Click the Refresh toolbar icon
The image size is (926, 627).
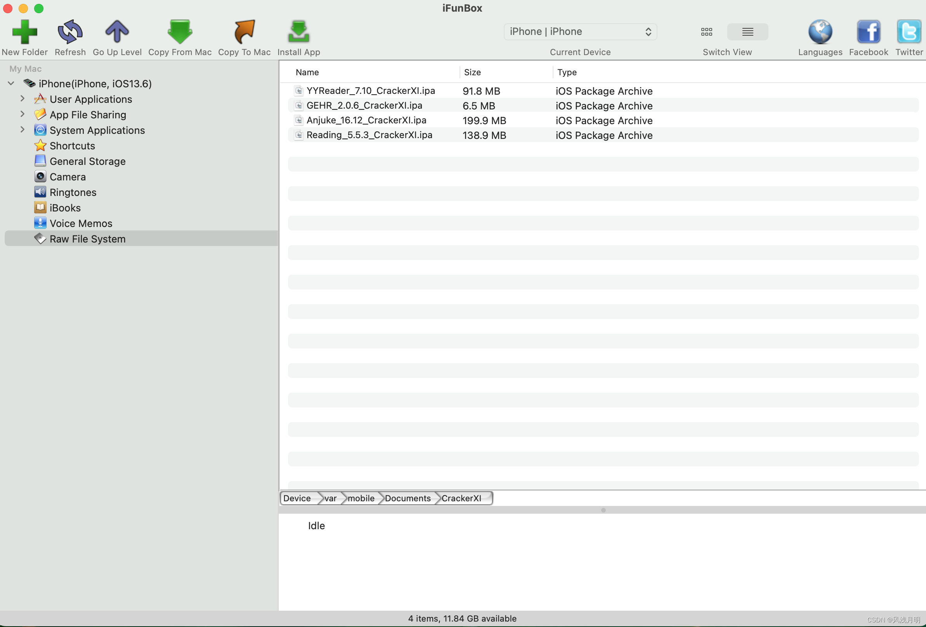tap(70, 32)
